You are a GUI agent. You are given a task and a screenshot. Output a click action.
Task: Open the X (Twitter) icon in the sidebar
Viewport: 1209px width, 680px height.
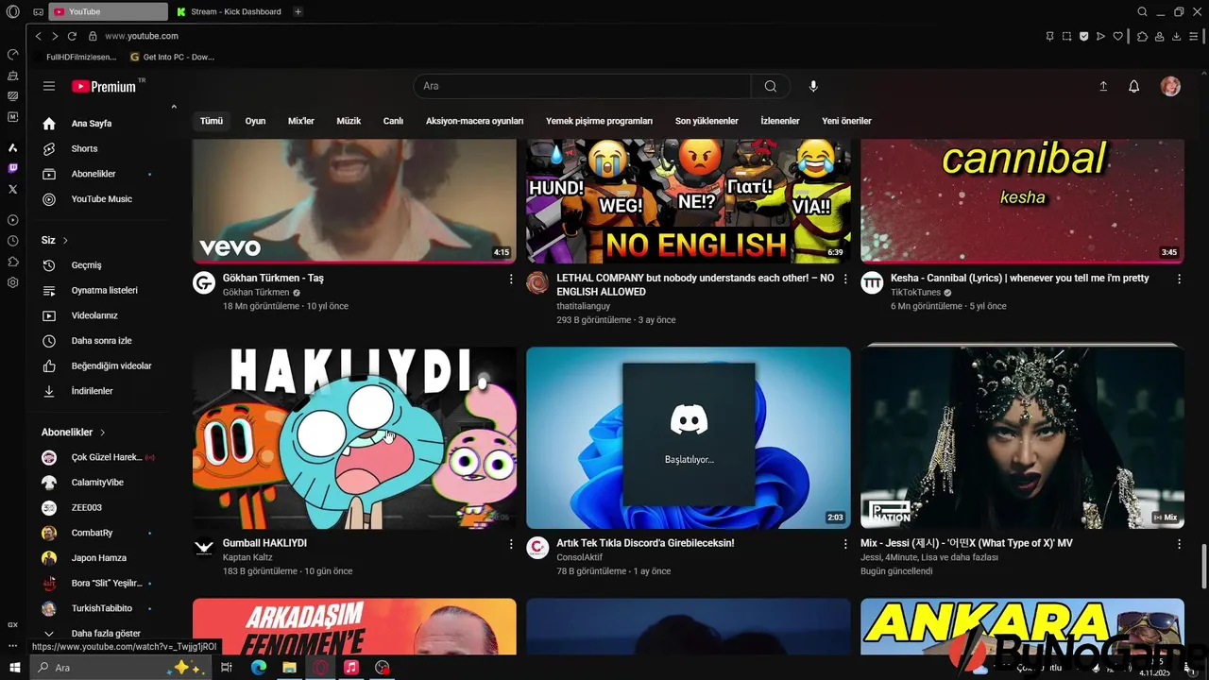[12, 189]
